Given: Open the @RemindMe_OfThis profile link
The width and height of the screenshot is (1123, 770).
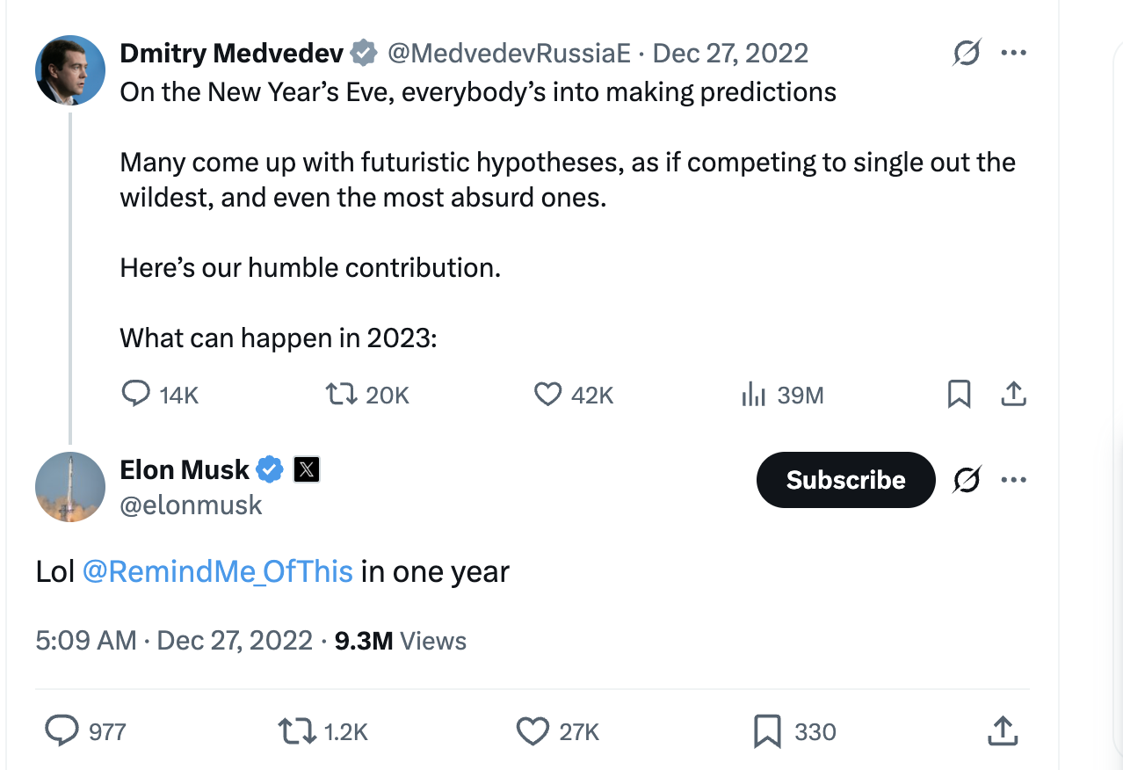Looking at the screenshot, I should [220, 570].
